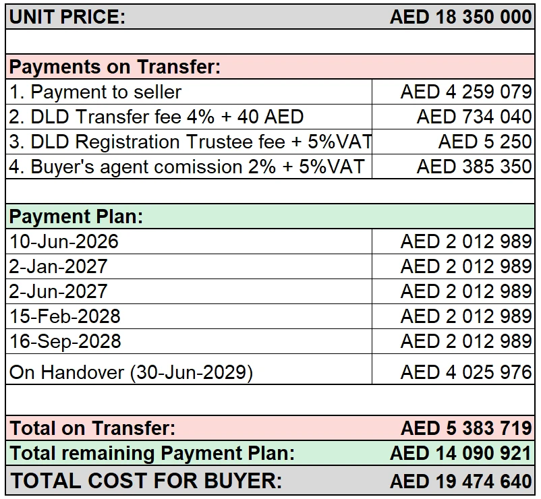The height and width of the screenshot is (499, 541).
Task: Select the Payment to seller label cell
Action: [189, 92]
